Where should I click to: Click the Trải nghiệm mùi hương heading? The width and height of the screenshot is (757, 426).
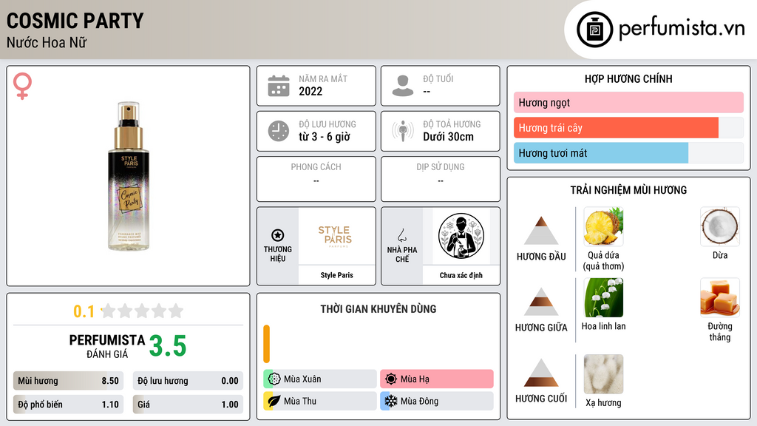pos(628,190)
